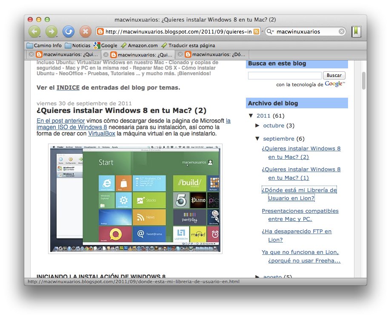The image size is (391, 319).
Task: Click the Google logo under the search box
Action: point(335,84)
